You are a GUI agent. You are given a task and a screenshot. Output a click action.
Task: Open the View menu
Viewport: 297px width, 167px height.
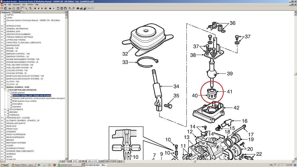[24, 4]
